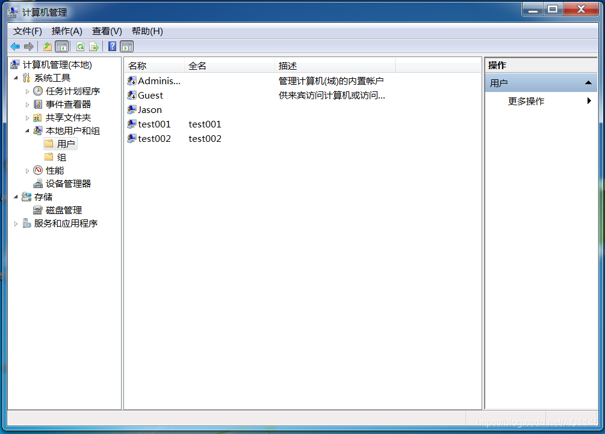Click the 事件查看器 tree icon
Image resolution: width=605 pixels, height=434 pixels.
tap(38, 104)
